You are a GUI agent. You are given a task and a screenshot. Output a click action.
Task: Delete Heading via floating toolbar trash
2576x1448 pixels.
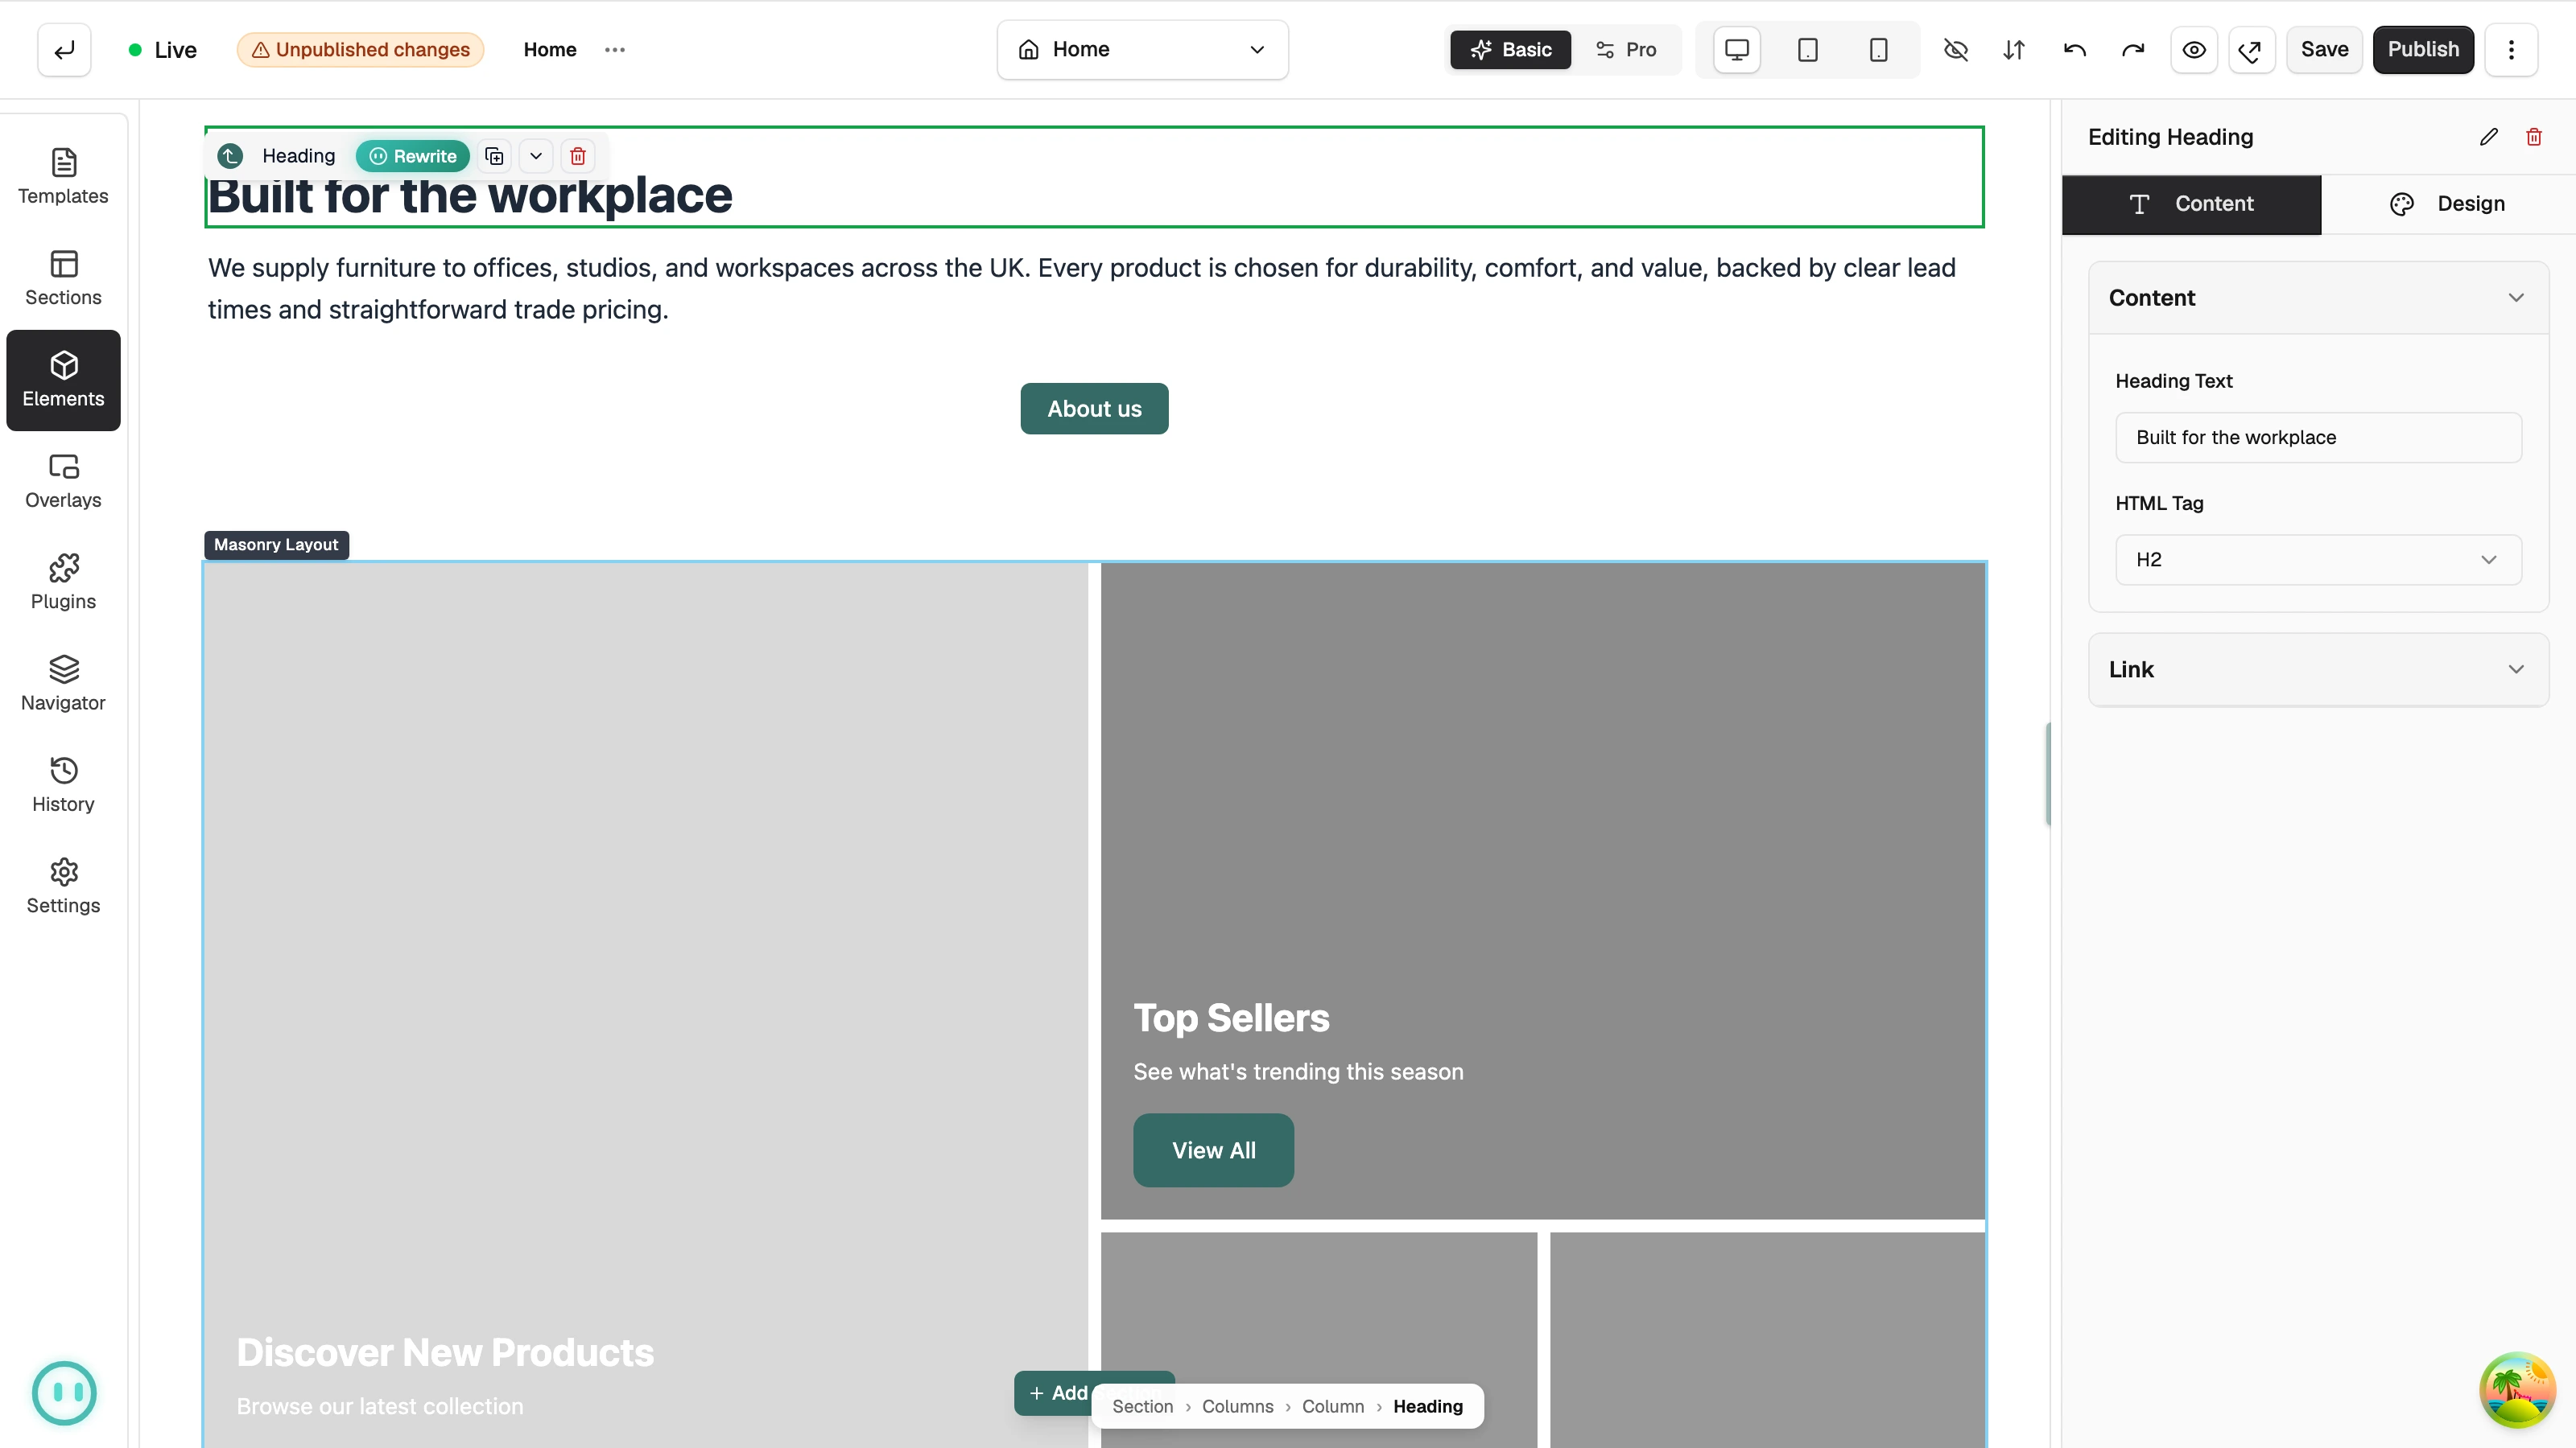click(x=578, y=156)
